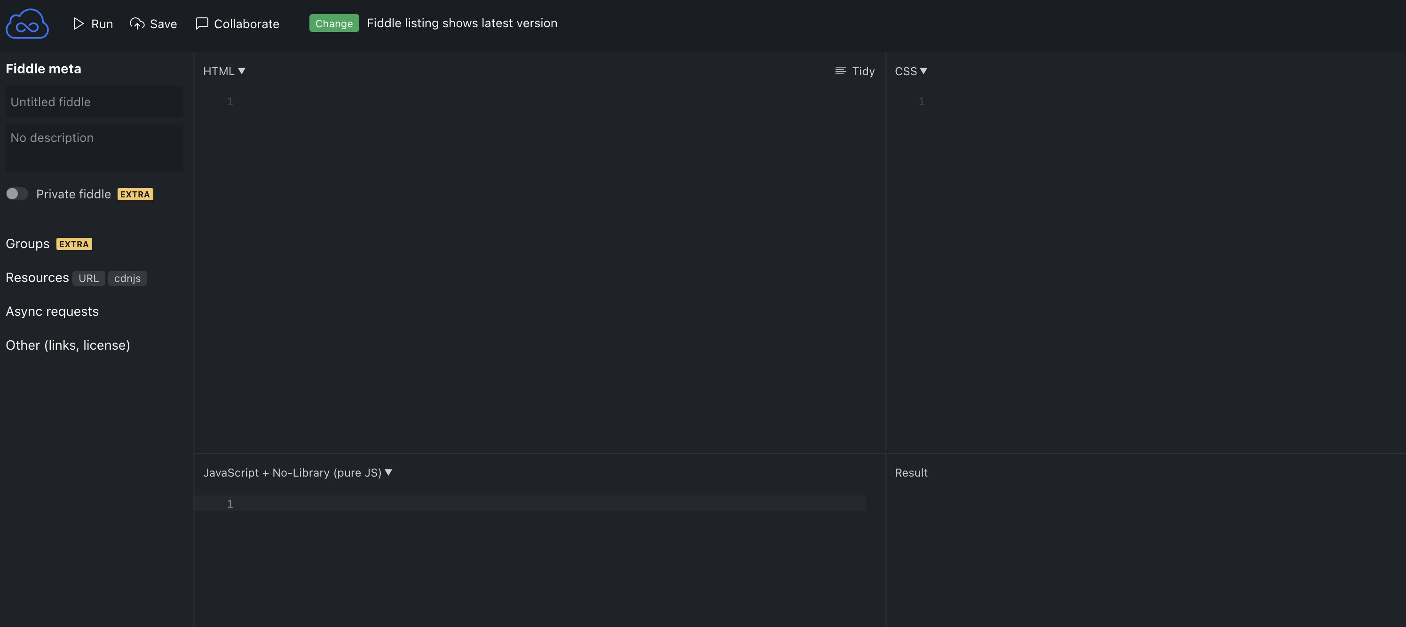
Task: Click the Tidy lines icon
Action: 841,71
